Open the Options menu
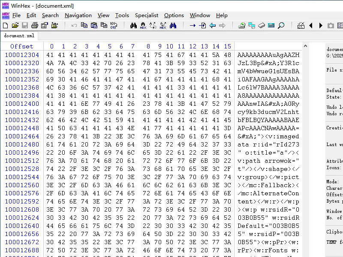 coord(174,15)
